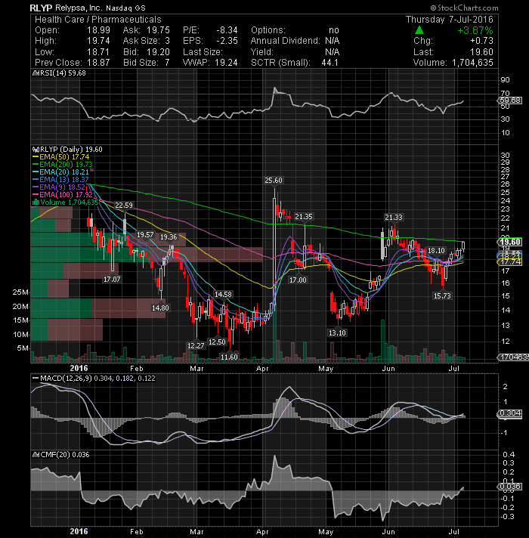Select the EMA(200) 19.73 legend entry
529x538 pixels.
point(63,165)
